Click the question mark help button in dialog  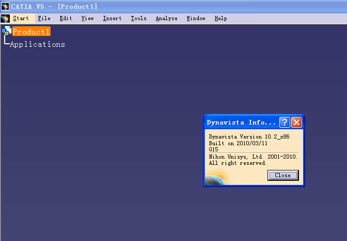[285, 122]
